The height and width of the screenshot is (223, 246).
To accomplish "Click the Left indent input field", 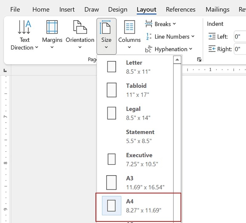I will point(240,37).
